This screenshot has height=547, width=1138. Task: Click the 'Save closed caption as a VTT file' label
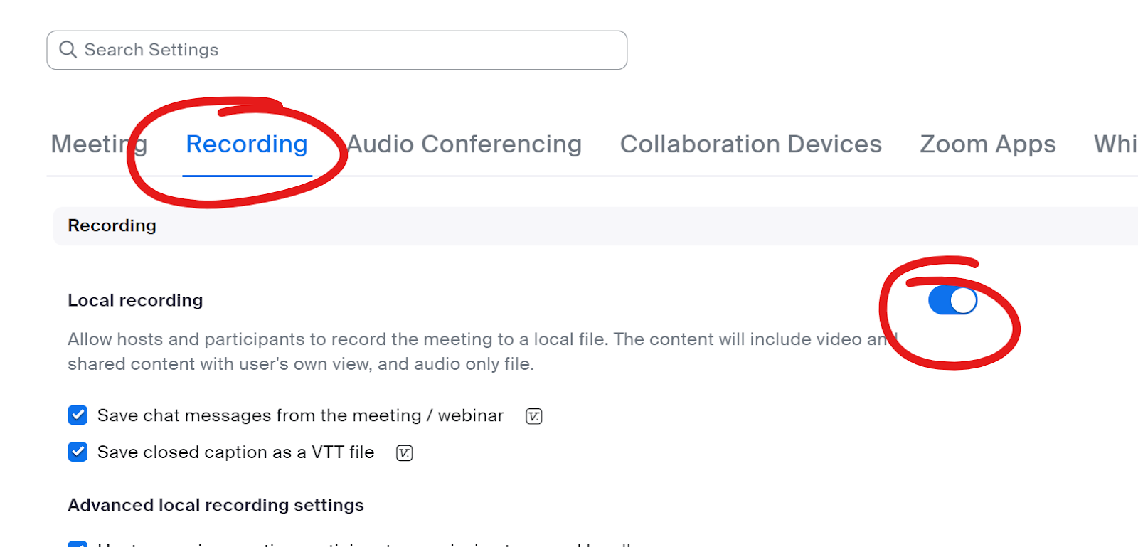pos(235,452)
